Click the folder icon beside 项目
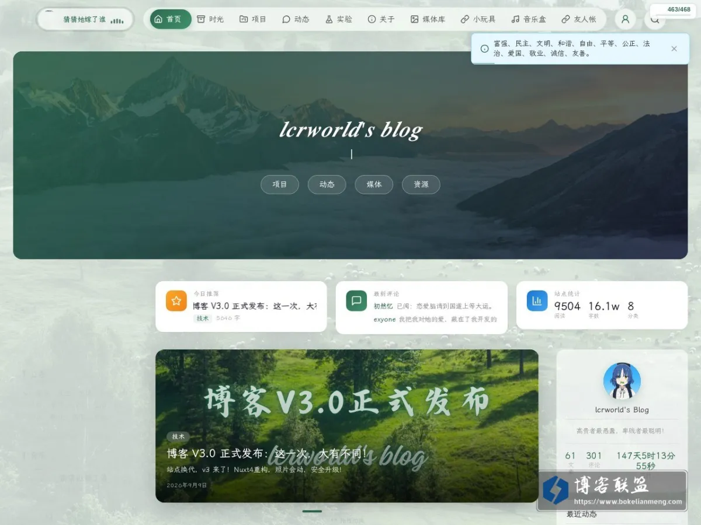This screenshot has height=525, width=701. pyautogui.click(x=244, y=19)
